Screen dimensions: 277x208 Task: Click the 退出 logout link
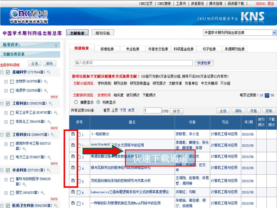(x=271, y=4)
